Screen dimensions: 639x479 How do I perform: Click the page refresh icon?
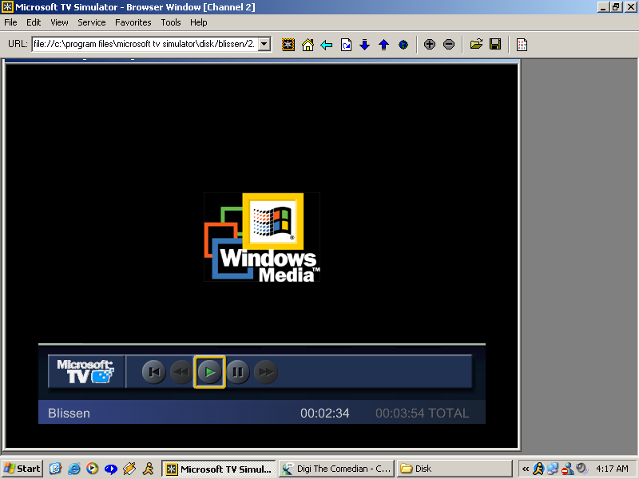pyautogui.click(x=346, y=45)
